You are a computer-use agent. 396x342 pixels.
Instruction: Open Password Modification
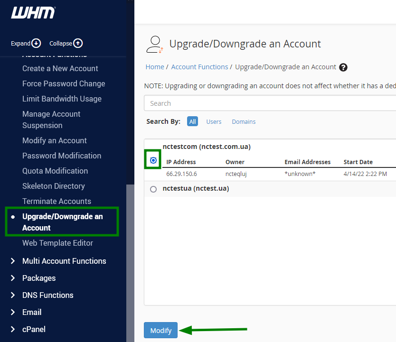pos(62,156)
